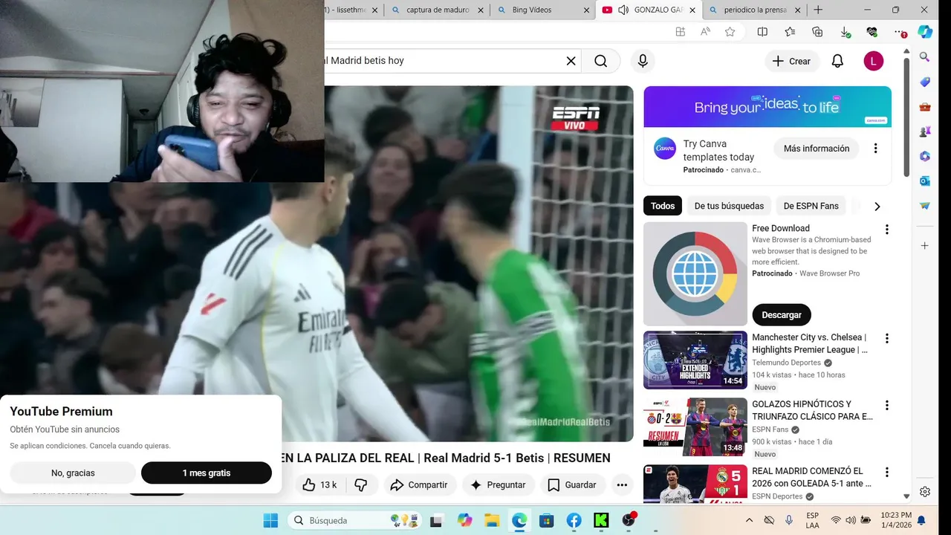Open the apps icon in address bar
The image size is (951, 535).
pos(680,32)
